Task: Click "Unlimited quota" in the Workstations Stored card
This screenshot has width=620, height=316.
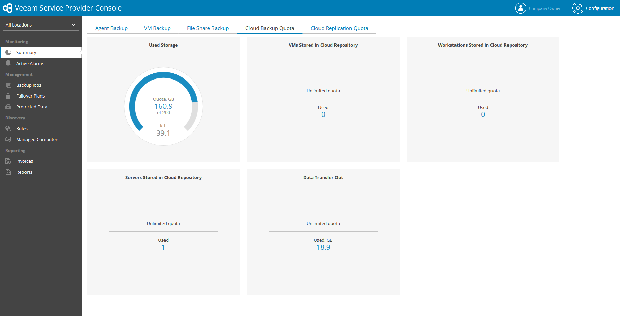Action: (483, 91)
